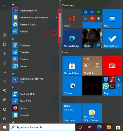123x131 pixels.
Task: Open the Pictures folder from the sidebar
Action: (5, 72)
